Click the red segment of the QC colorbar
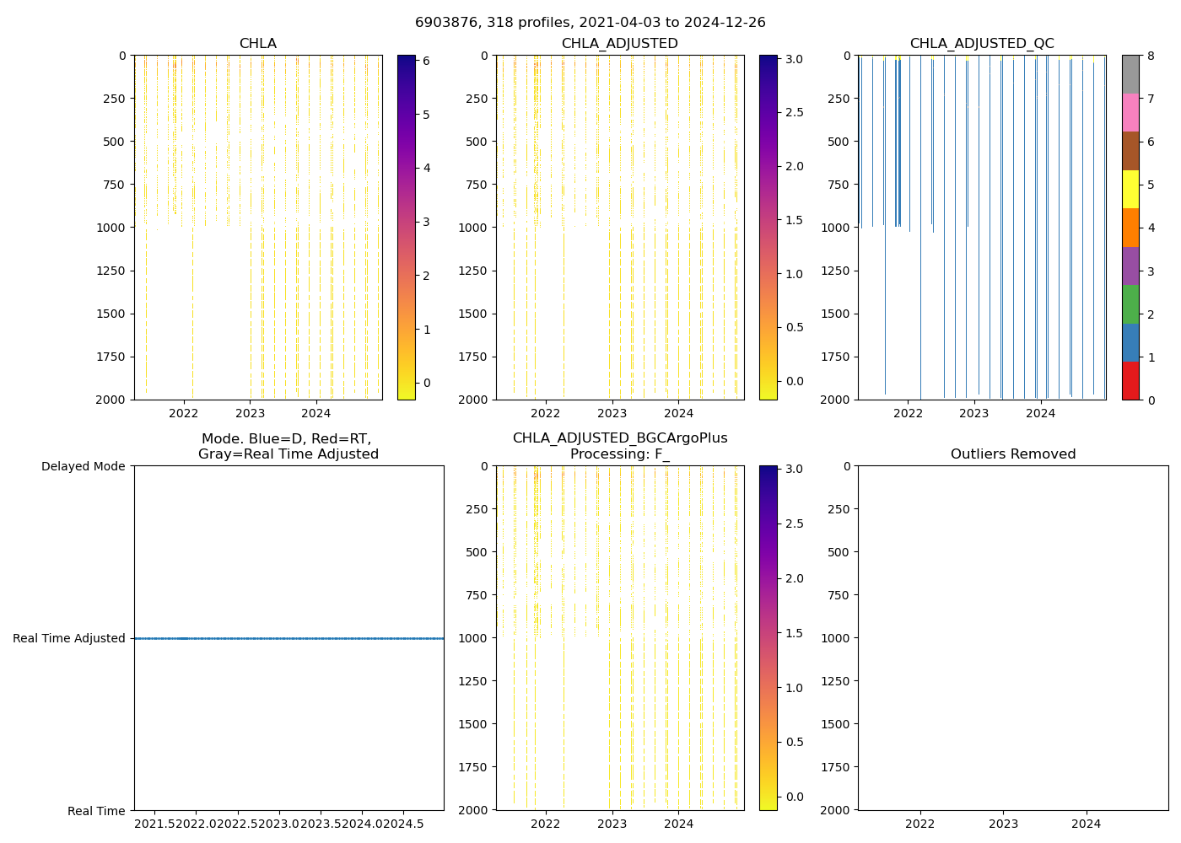The width and height of the screenshot is (1181, 843). [1130, 380]
